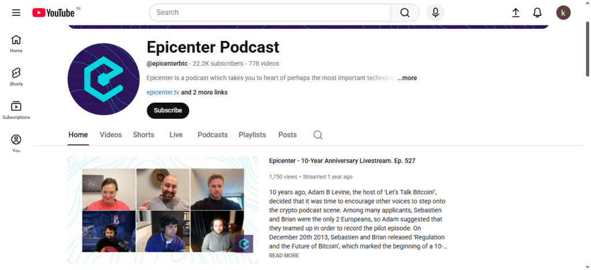Open the notifications bell
Viewport: 591px width, 270px height.
click(x=537, y=13)
